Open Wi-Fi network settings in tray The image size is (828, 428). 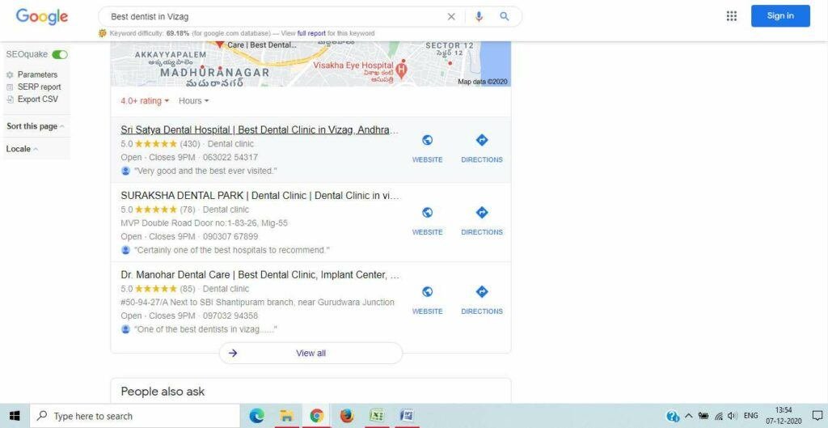pyautogui.click(x=718, y=416)
